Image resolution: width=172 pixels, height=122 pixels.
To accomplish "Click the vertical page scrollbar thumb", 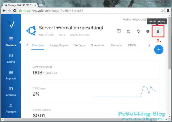I will (170, 43).
